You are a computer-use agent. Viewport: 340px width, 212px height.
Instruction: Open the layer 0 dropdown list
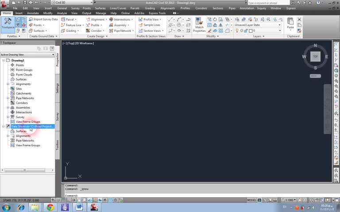coord(280,31)
